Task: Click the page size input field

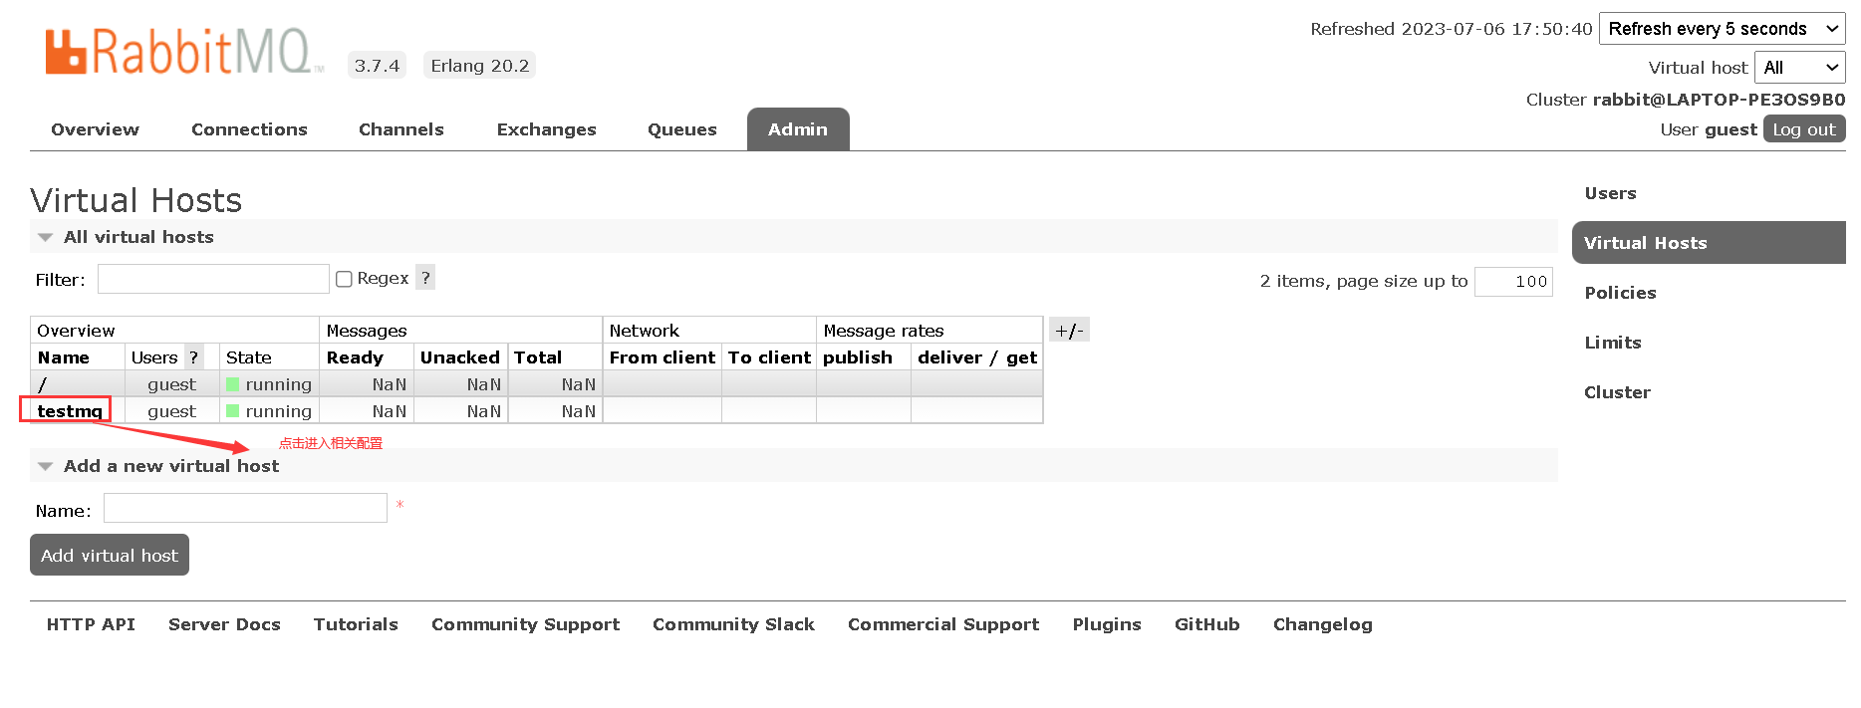Action: (1513, 282)
